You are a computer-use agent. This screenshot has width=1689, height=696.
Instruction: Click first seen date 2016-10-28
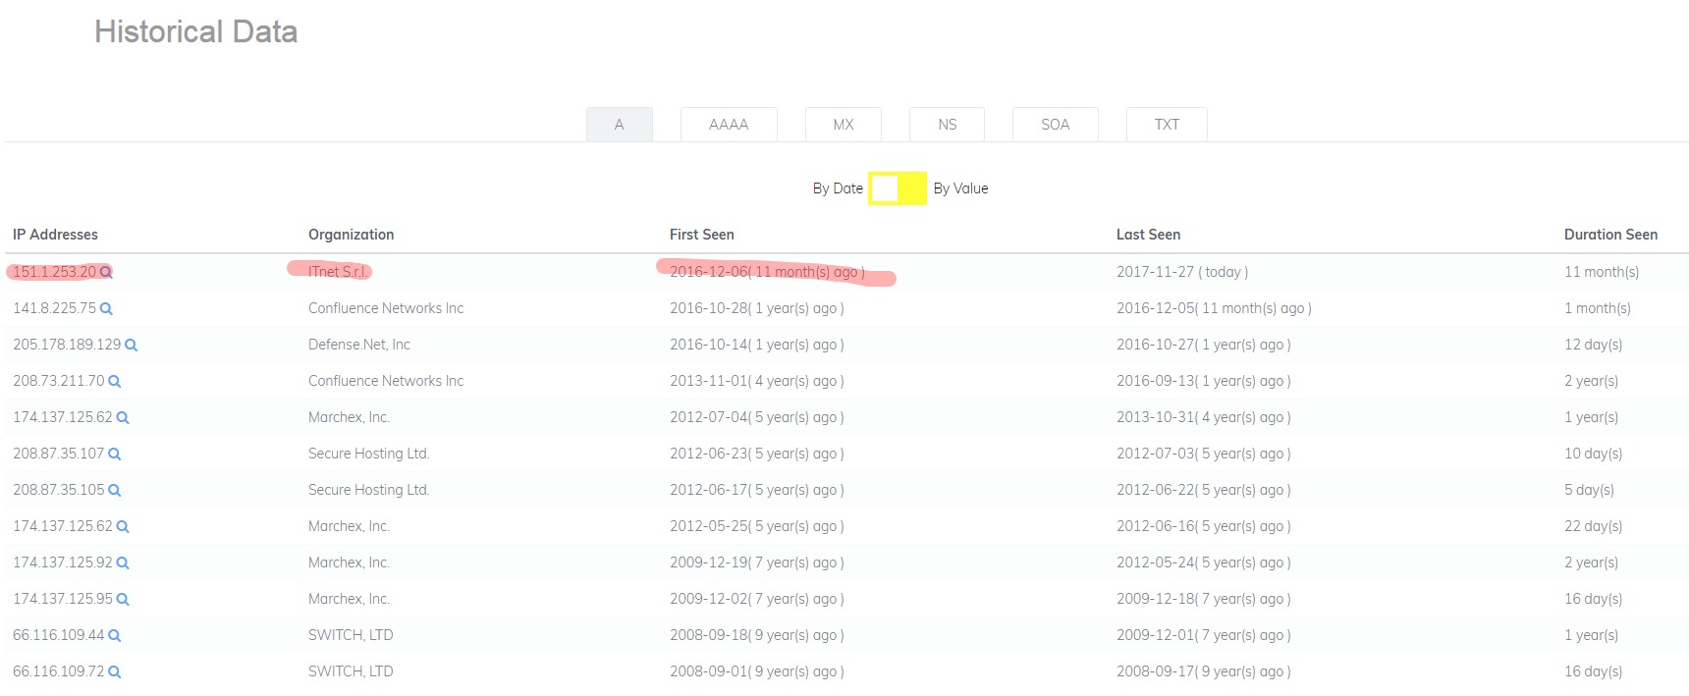[x=757, y=308]
